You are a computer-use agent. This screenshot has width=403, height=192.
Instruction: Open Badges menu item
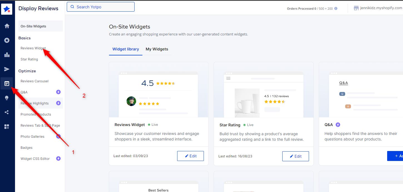tap(26, 148)
